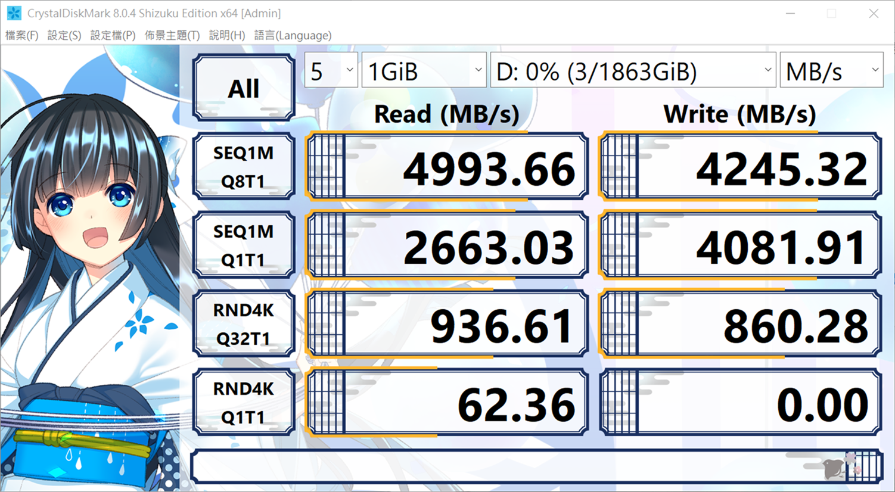This screenshot has height=492, width=895.
Task: Open the 佈景主題(T) theme menu
Action: 172,35
